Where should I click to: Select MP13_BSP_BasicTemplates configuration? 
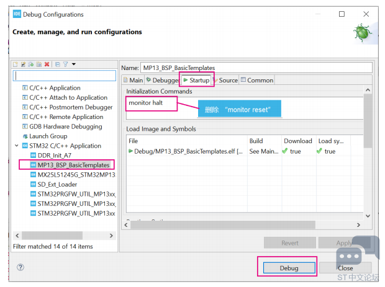pos(73,165)
